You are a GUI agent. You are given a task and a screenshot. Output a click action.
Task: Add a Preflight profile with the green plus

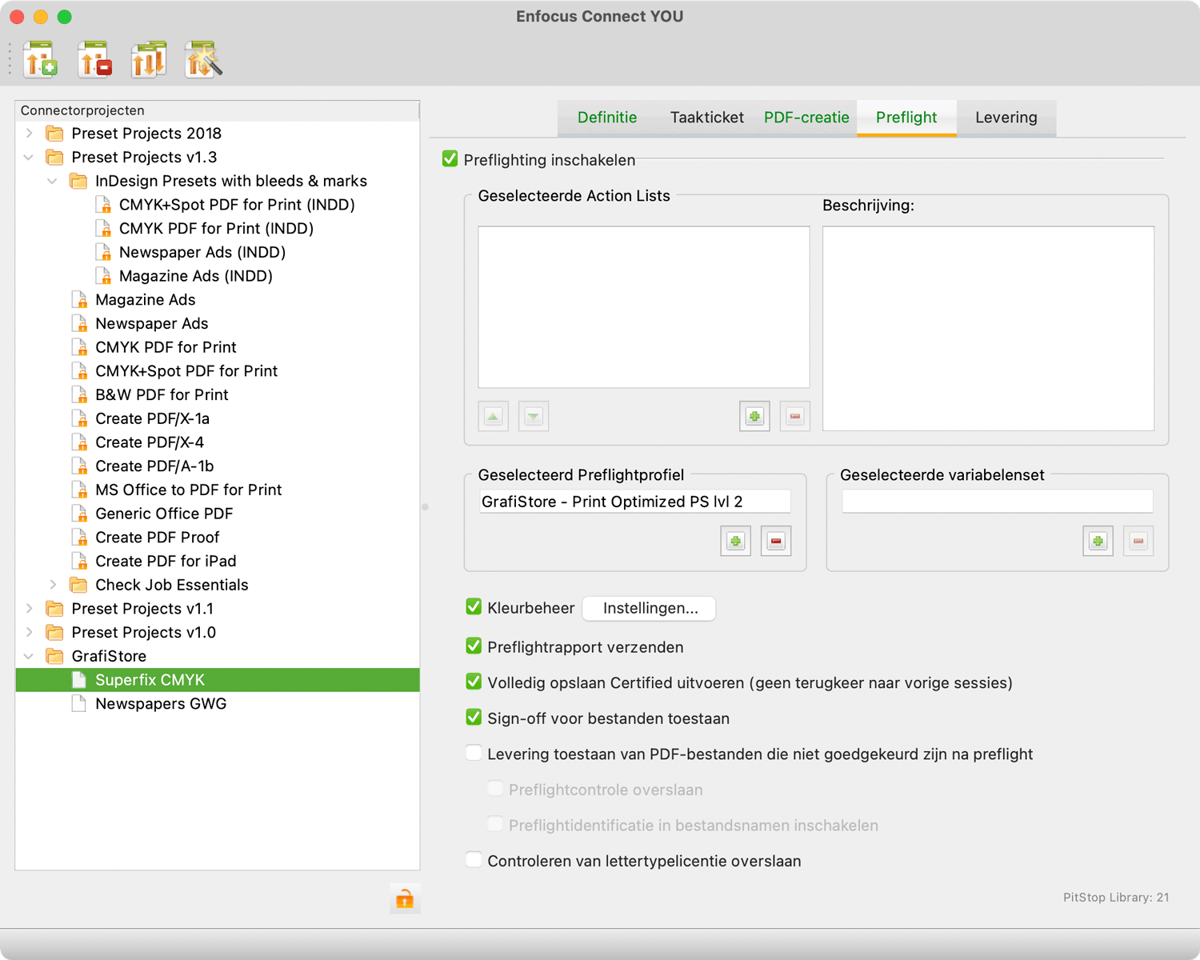735,541
